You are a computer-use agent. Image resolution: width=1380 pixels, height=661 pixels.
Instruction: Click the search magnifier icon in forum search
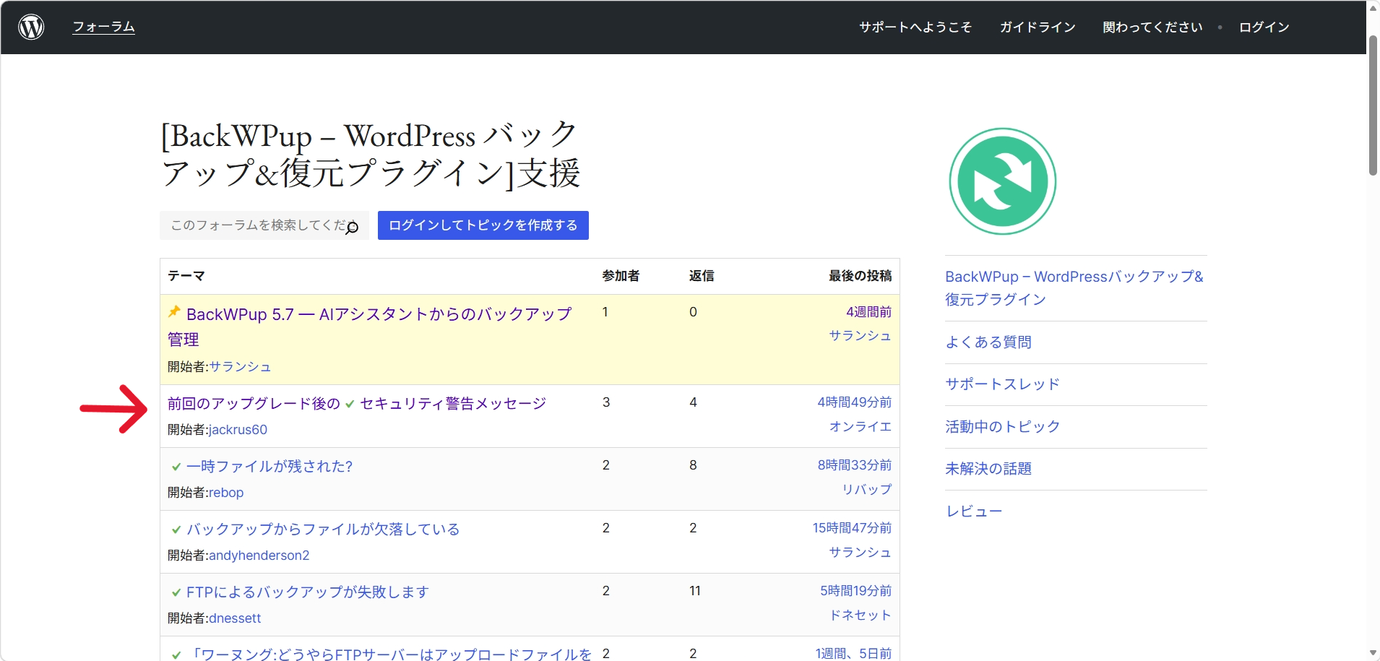352,228
